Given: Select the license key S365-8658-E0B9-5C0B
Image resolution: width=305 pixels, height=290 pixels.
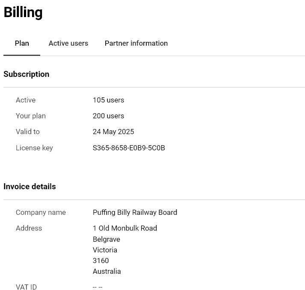Looking at the screenshot, I should [129, 148].
